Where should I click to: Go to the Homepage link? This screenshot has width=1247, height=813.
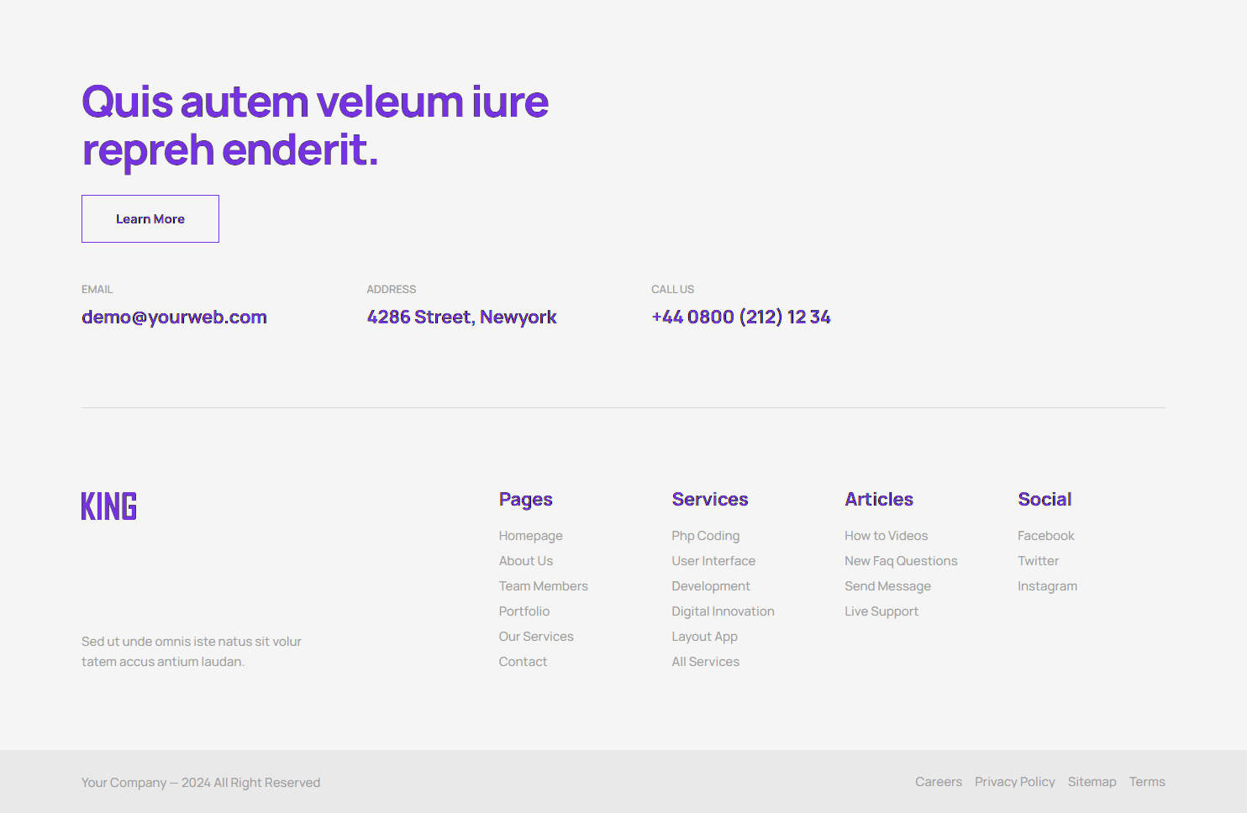coord(530,535)
